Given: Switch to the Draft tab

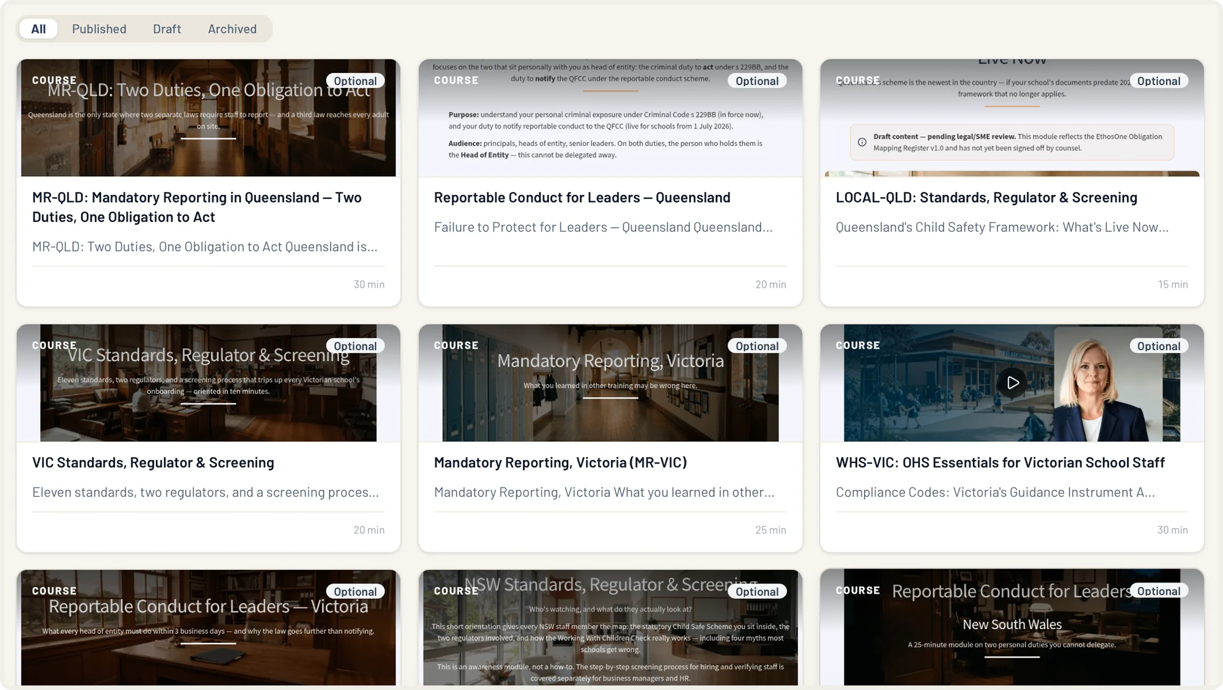Looking at the screenshot, I should point(167,29).
